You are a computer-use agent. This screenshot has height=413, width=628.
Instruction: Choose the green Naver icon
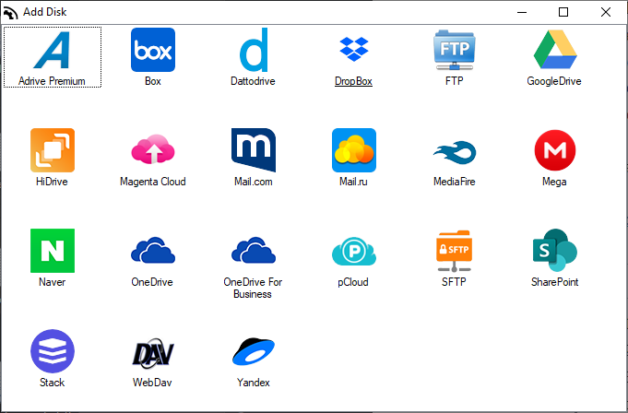[53, 251]
